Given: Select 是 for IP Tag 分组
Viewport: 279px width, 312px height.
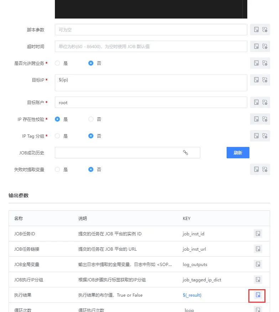Looking at the screenshot, I should click(x=57, y=136).
